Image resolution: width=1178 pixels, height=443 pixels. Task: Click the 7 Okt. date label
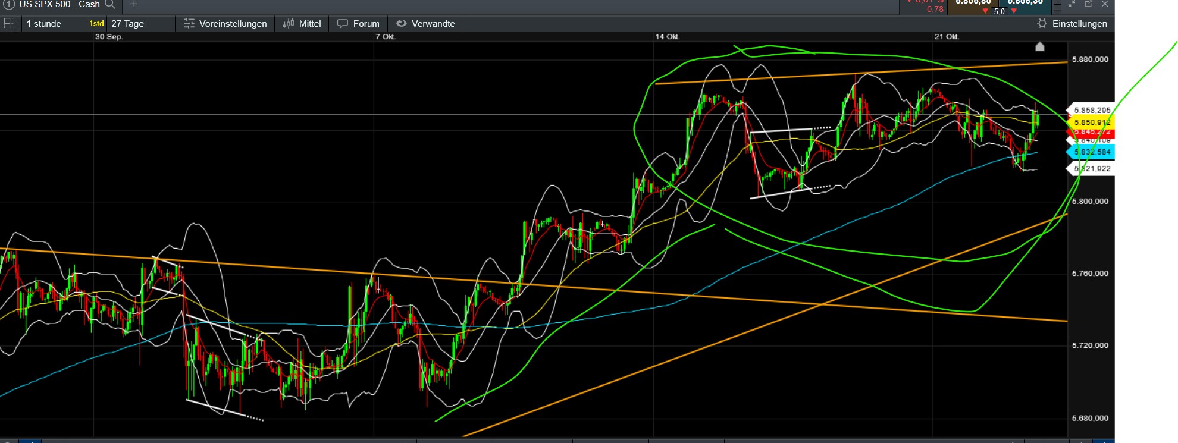[x=386, y=37]
